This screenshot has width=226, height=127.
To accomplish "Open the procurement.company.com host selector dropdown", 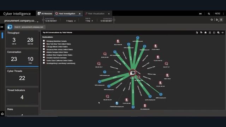I will (21, 21).
